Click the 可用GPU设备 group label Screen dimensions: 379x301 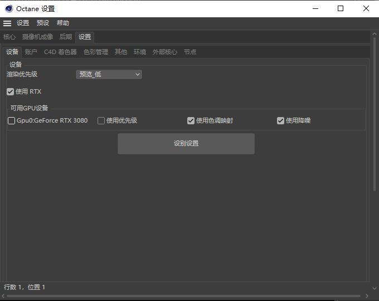coord(29,108)
